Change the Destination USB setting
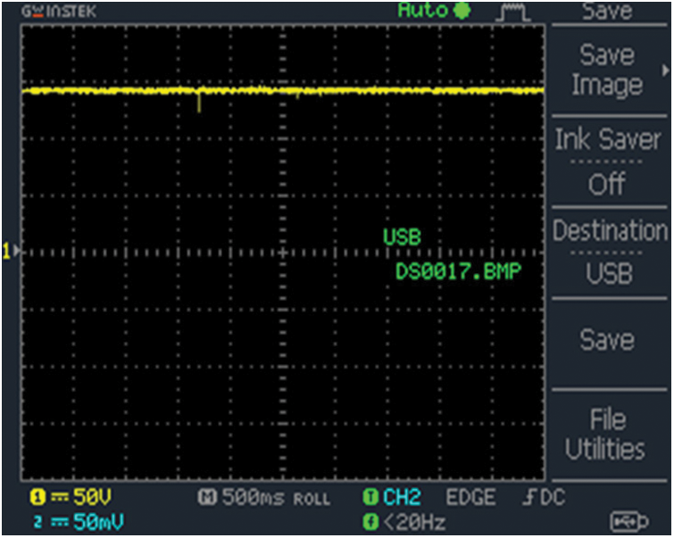The image size is (674, 538). coord(607,252)
